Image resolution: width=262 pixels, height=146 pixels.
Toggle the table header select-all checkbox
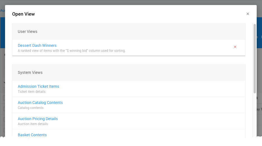pos(4,98)
